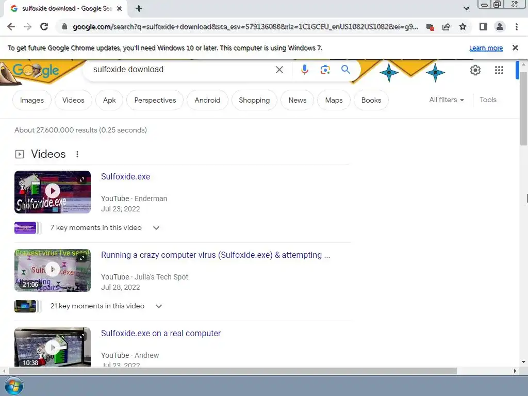Close the sulfoxide download tab
The image size is (528, 396).
(119, 9)
